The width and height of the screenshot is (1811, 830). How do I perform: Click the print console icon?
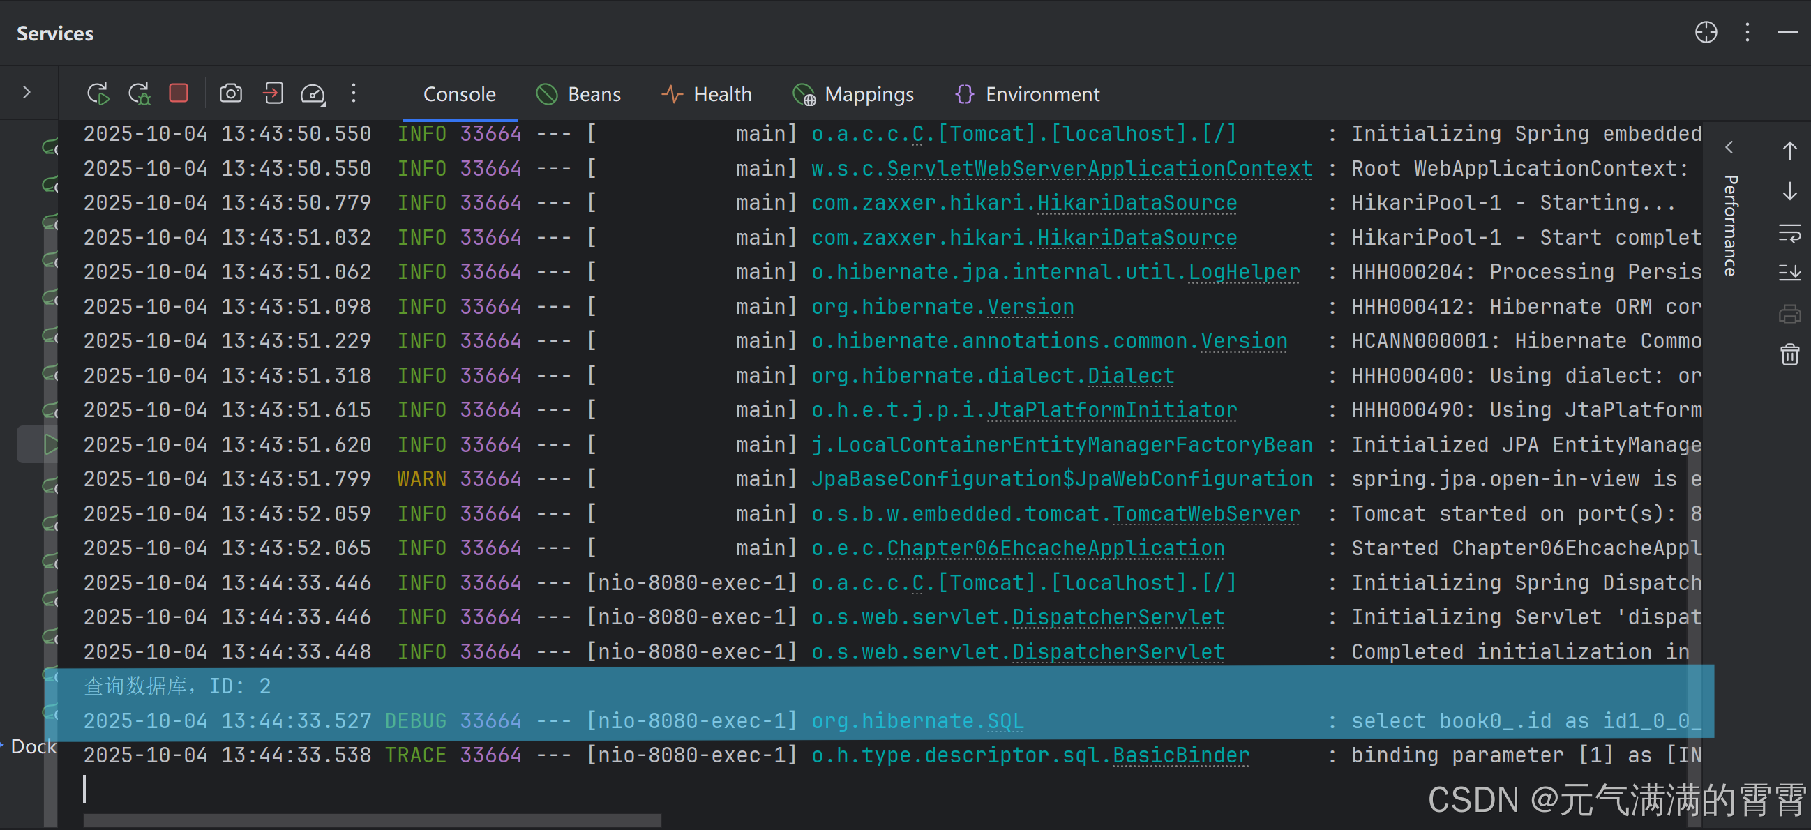[1789, 313]
